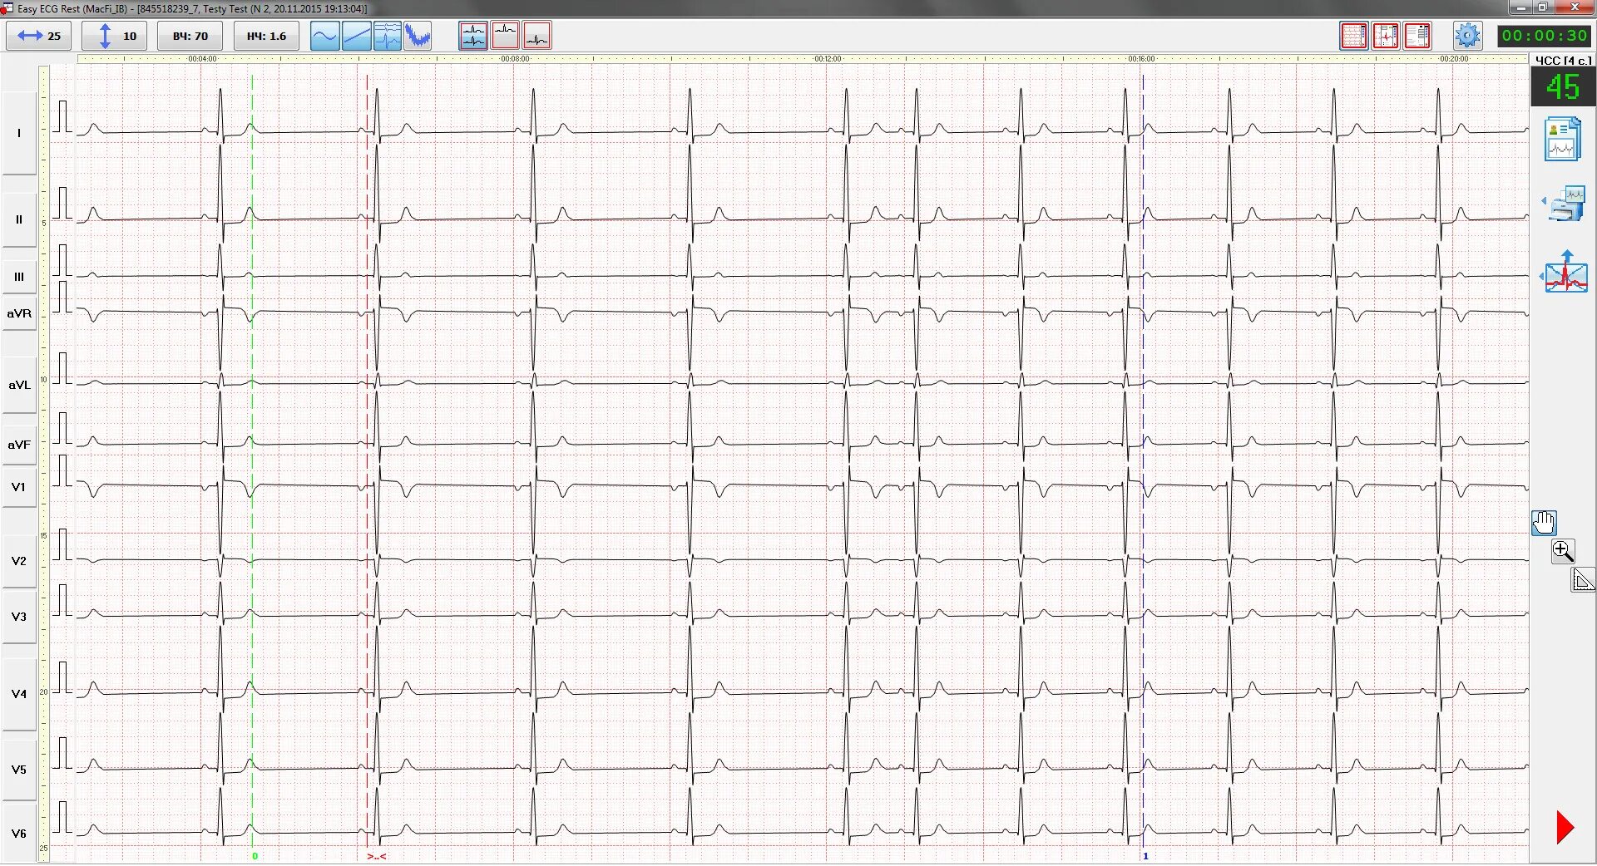The width and height of the screenshot is (1597, 866).
Task: Toggle the sine-wave mains filter icon
Action: pyautogui.click(x=324, y=36)
